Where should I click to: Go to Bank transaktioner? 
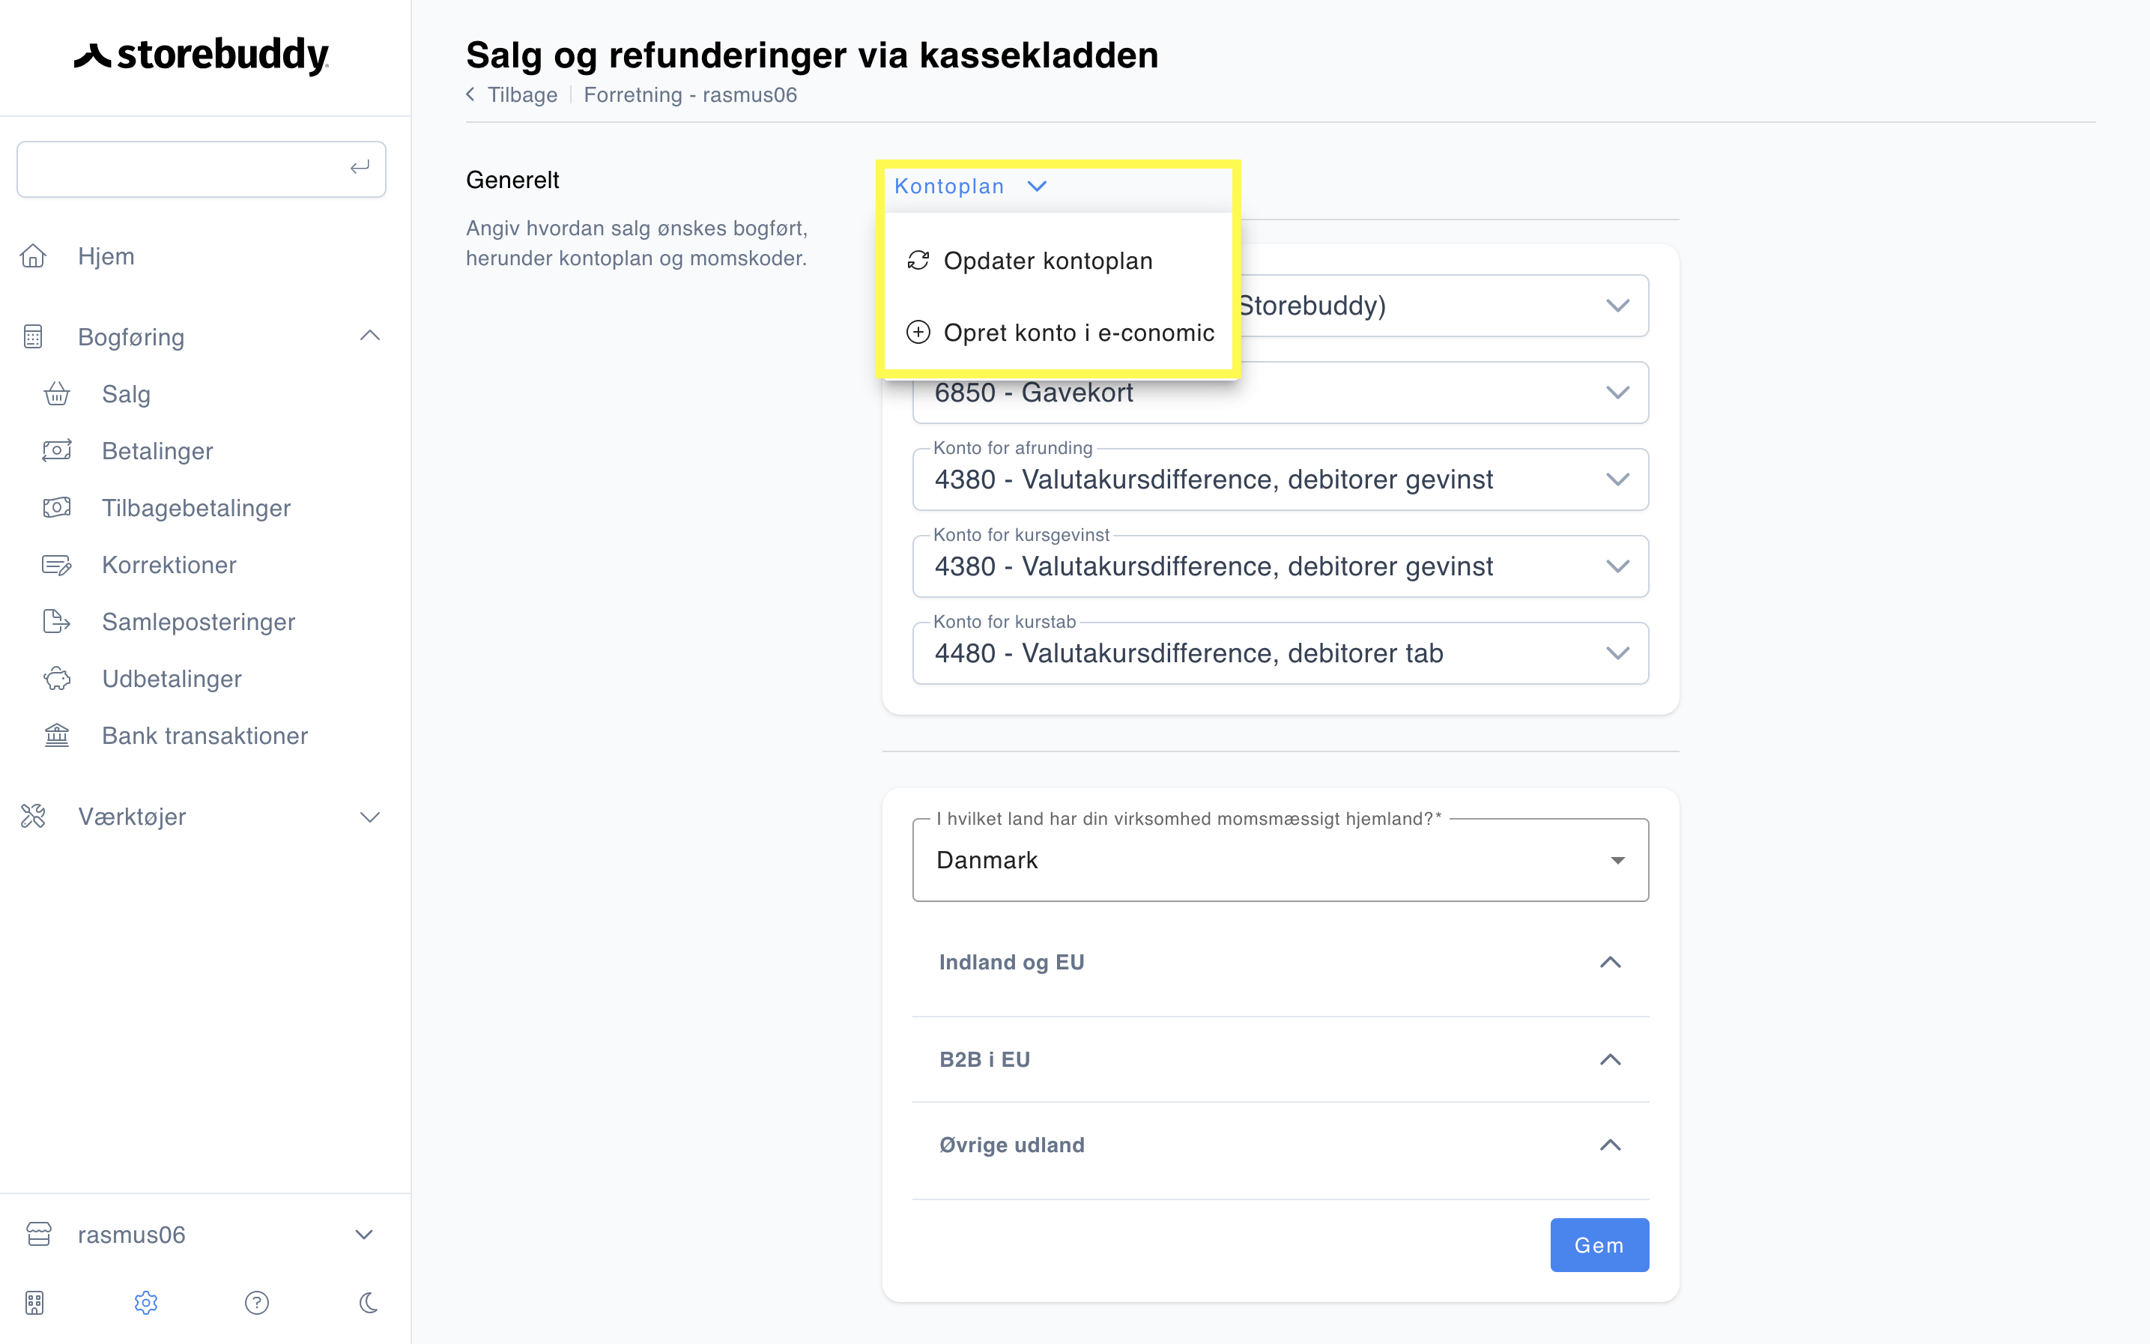(205, 735)
